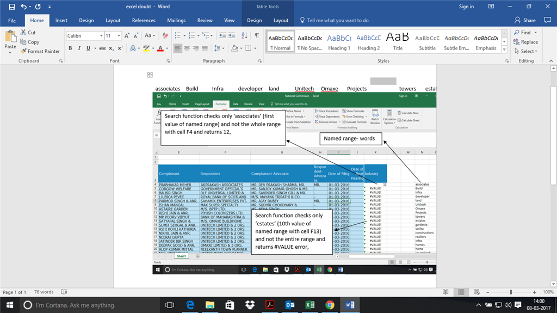Activate the Format Painter

coord(40,51)
